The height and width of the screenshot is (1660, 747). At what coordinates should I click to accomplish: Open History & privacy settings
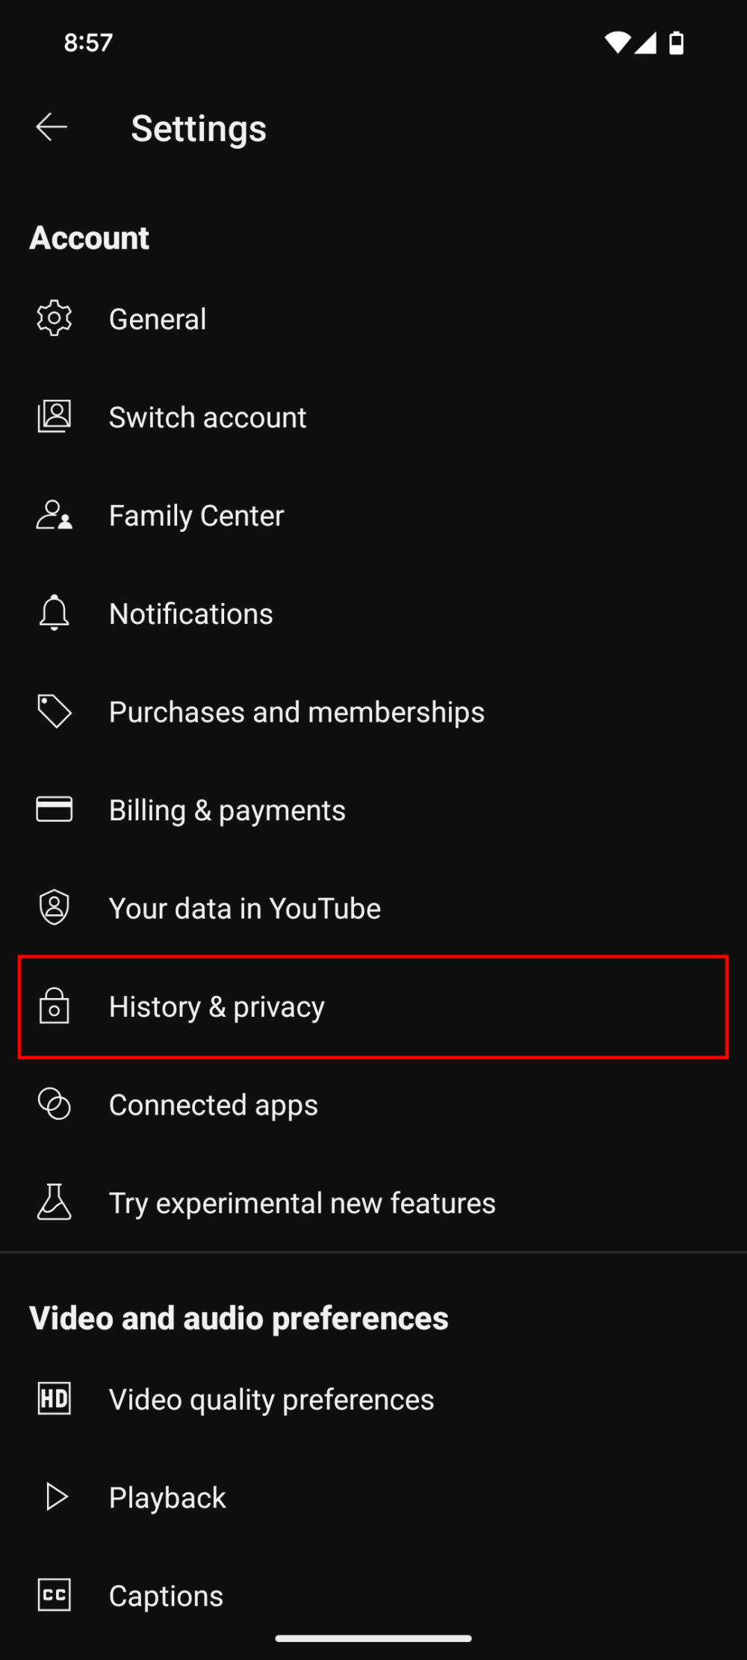[x=217, y=1006]
